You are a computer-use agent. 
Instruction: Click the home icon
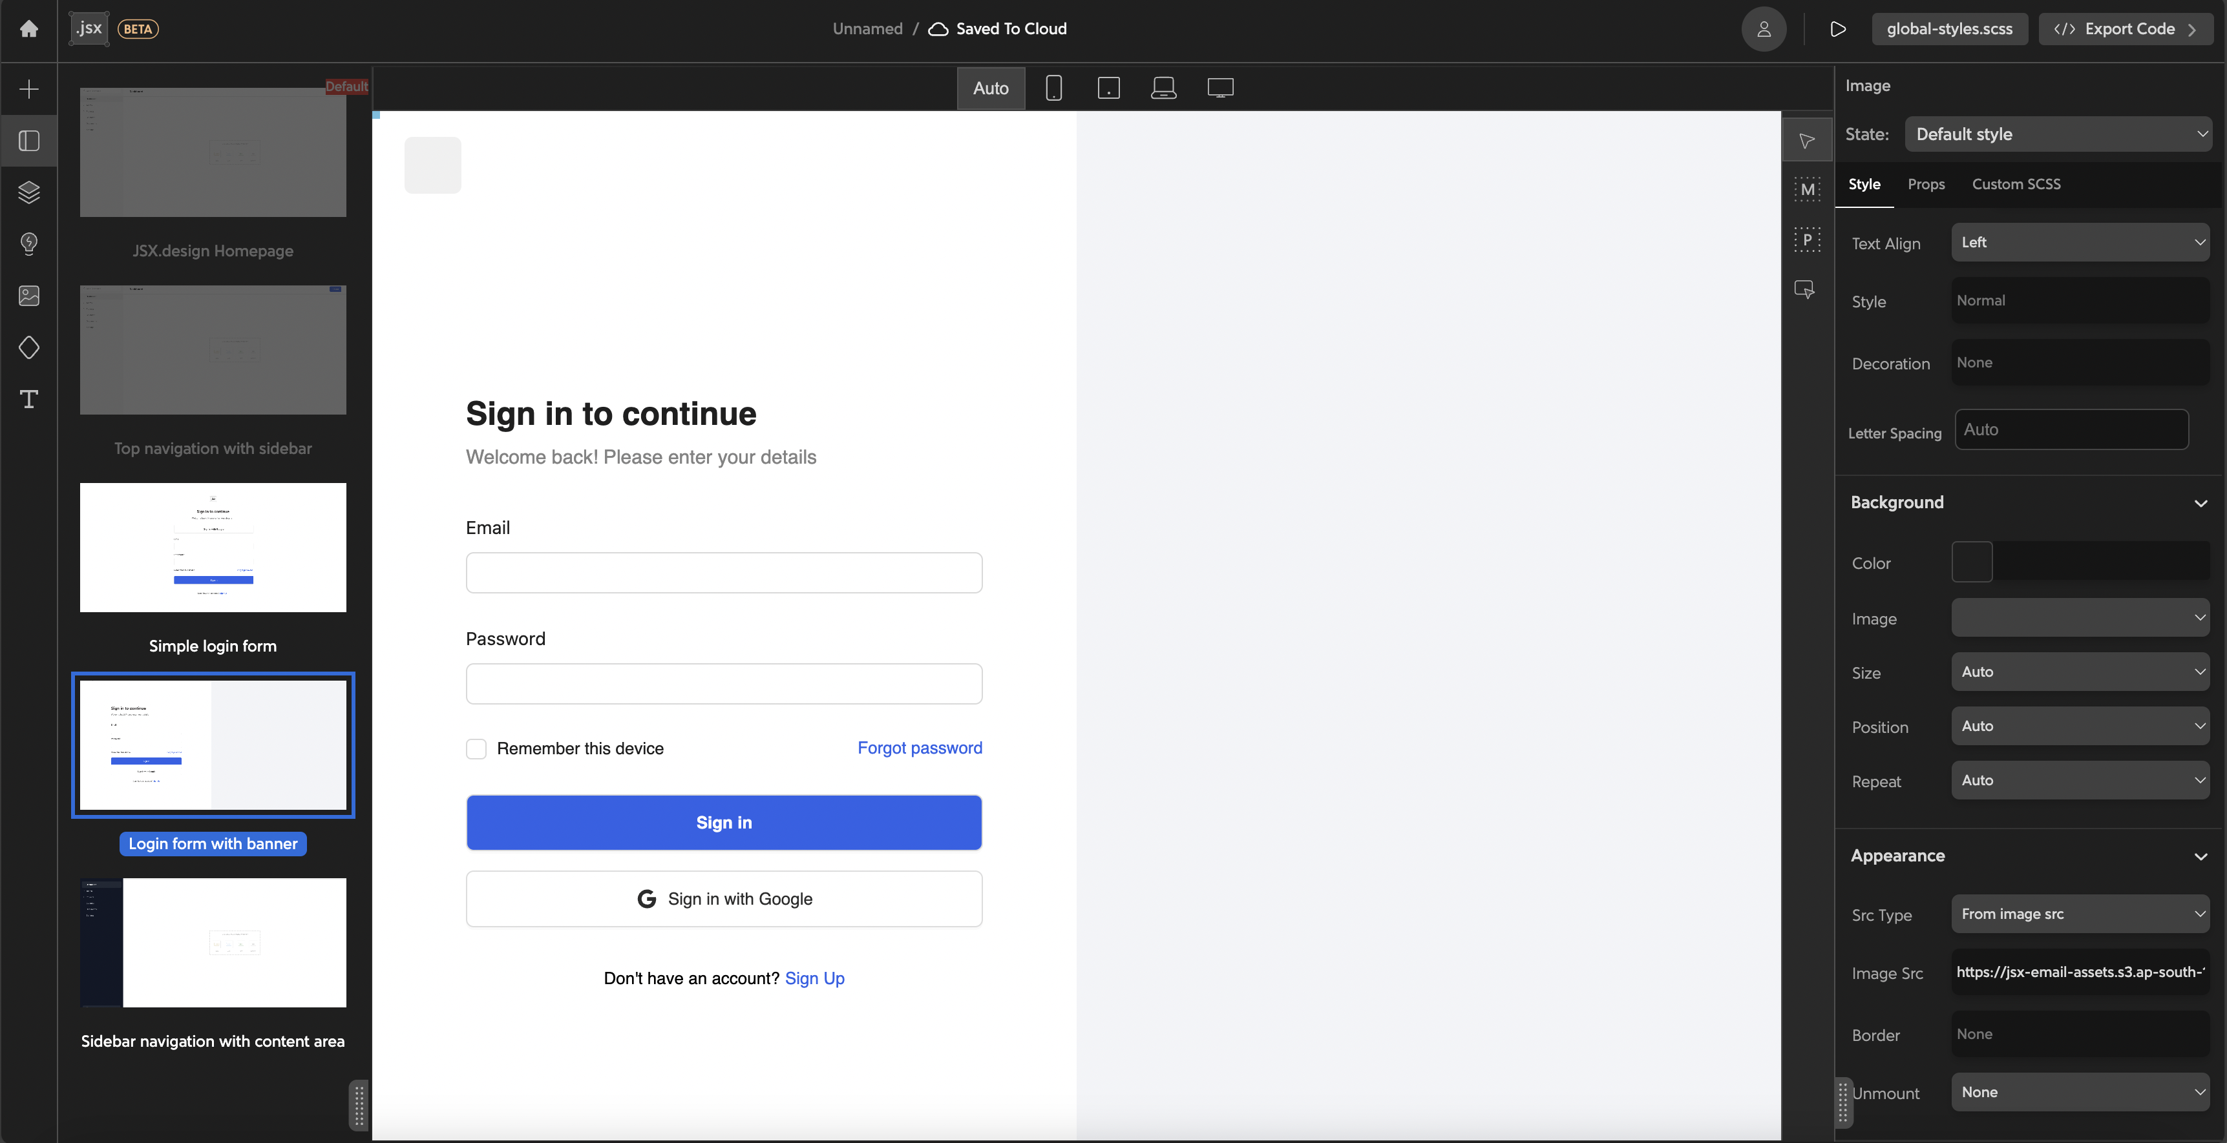[28, 28]
